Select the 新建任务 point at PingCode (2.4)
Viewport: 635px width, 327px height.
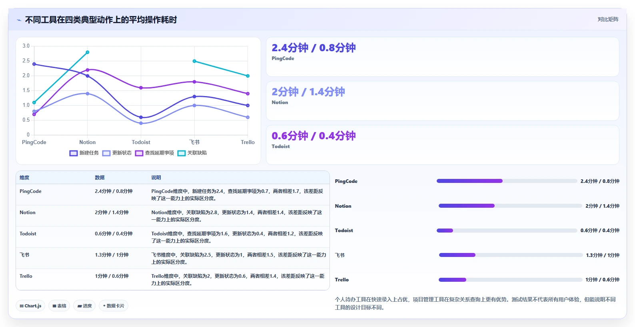pyautogui.click(x=34, y=64)
